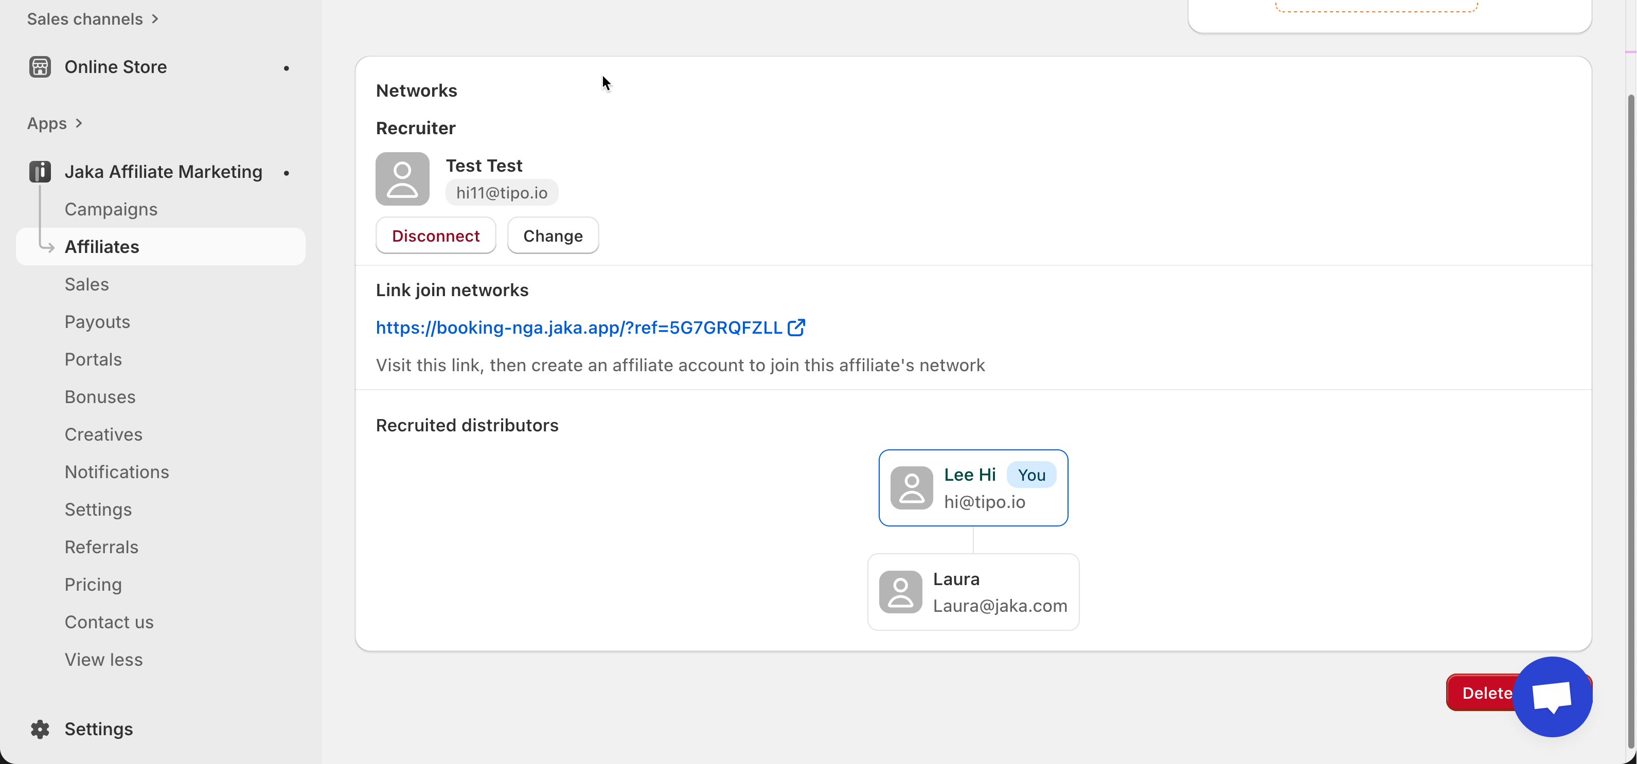
Task: Open Campaigns in the sidebar
Action: coord(111,209)
